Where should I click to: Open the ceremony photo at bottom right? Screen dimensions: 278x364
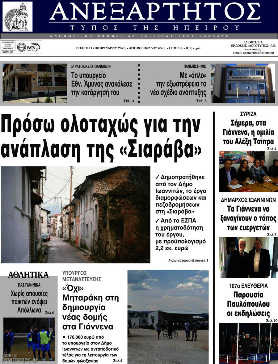(248, 343)
